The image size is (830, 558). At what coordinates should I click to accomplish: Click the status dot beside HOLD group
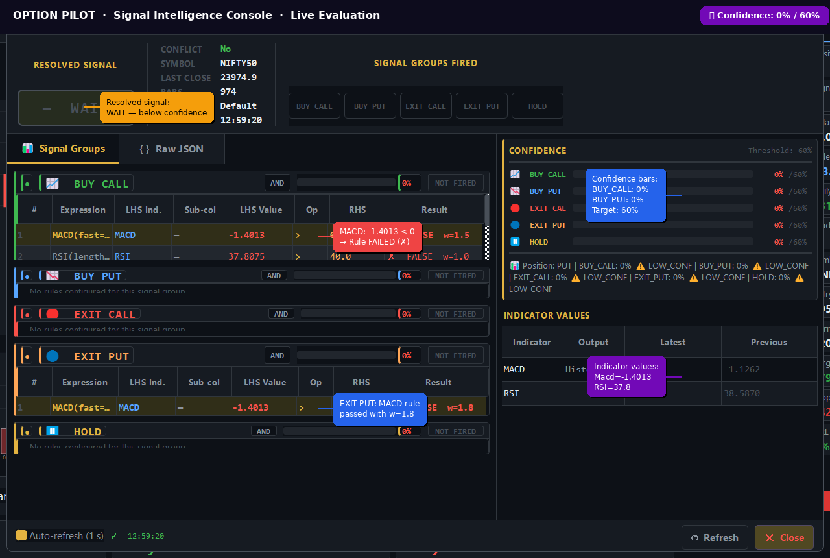(x=27, y=431)
